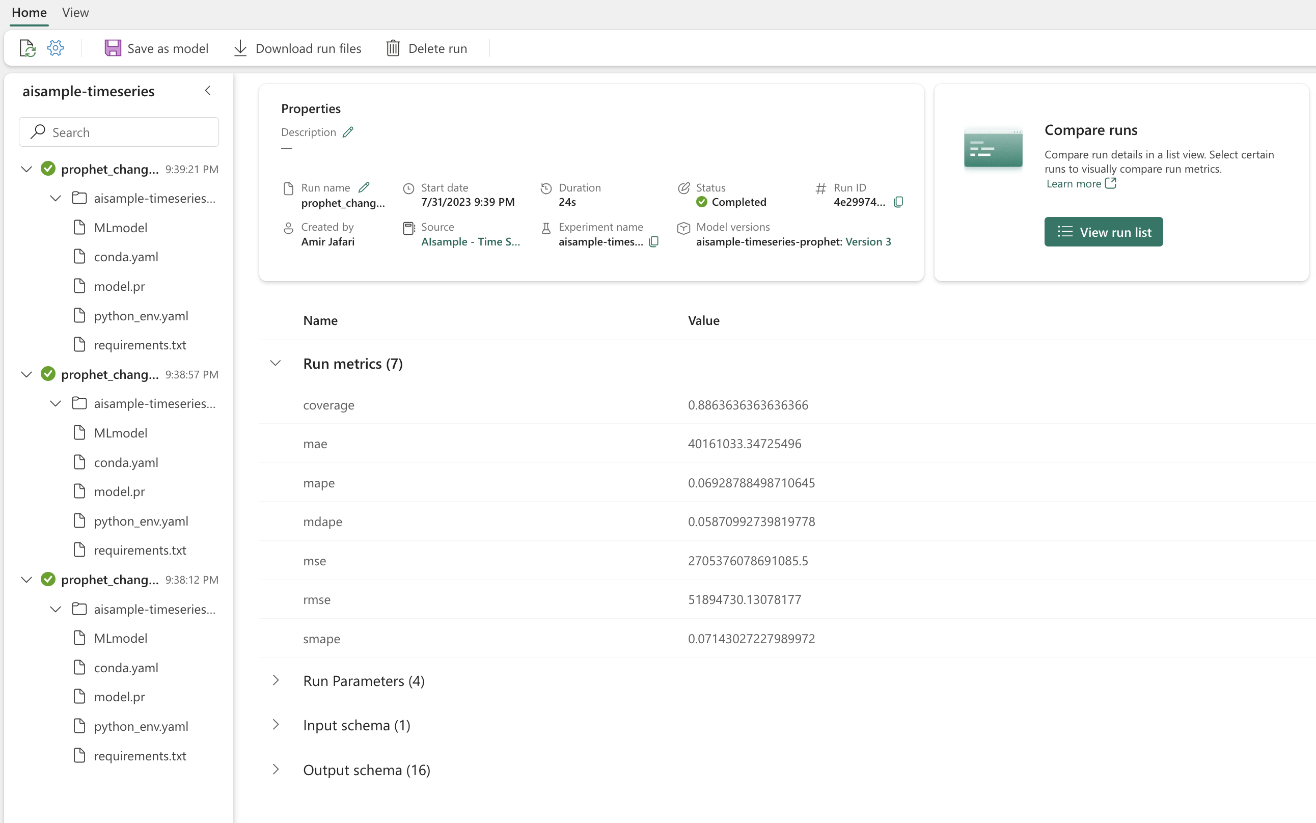
Task: Click the View run list button
Action: tap(1103, 232)
